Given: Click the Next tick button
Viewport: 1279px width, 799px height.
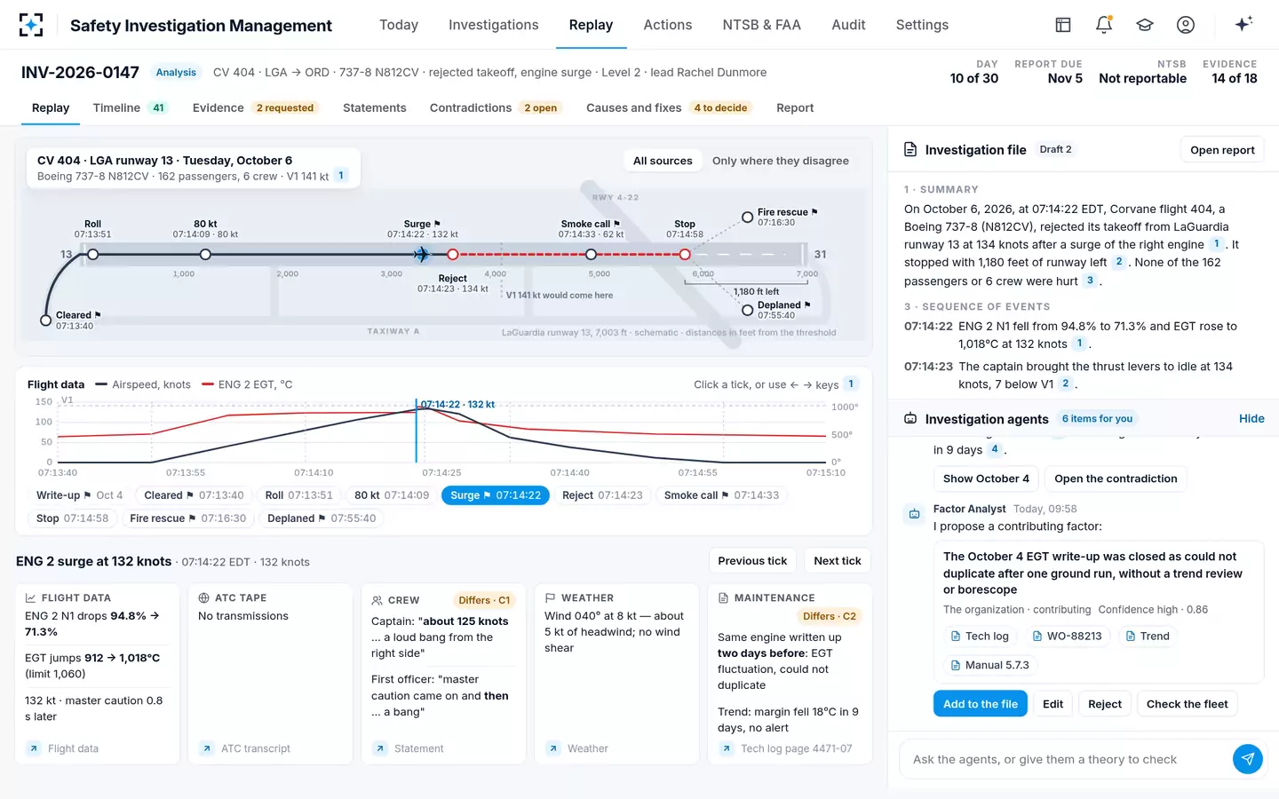Looking at the screenshot, I should point(838,561).
